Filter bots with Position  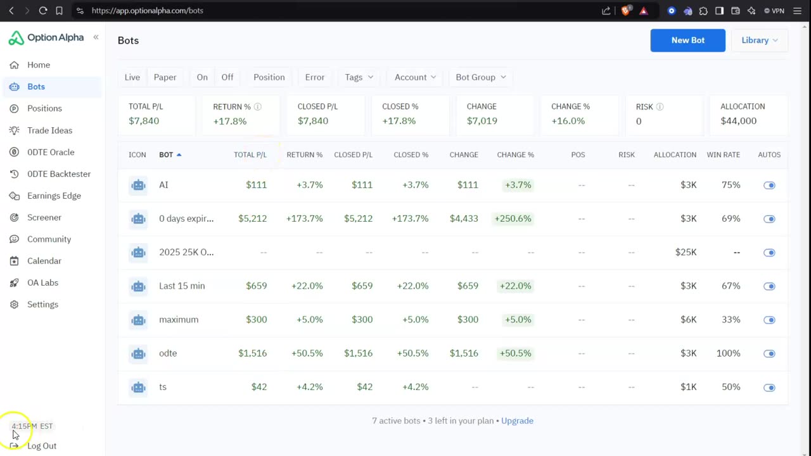pos(269,77)
